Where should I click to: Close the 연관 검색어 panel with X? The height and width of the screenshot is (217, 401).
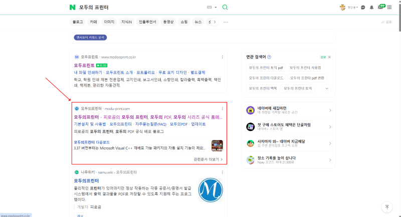point(329,57)
